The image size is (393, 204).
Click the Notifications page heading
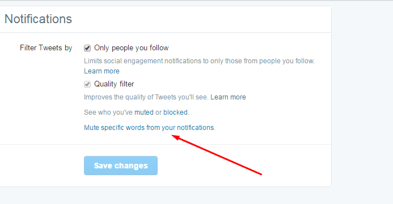39,19
